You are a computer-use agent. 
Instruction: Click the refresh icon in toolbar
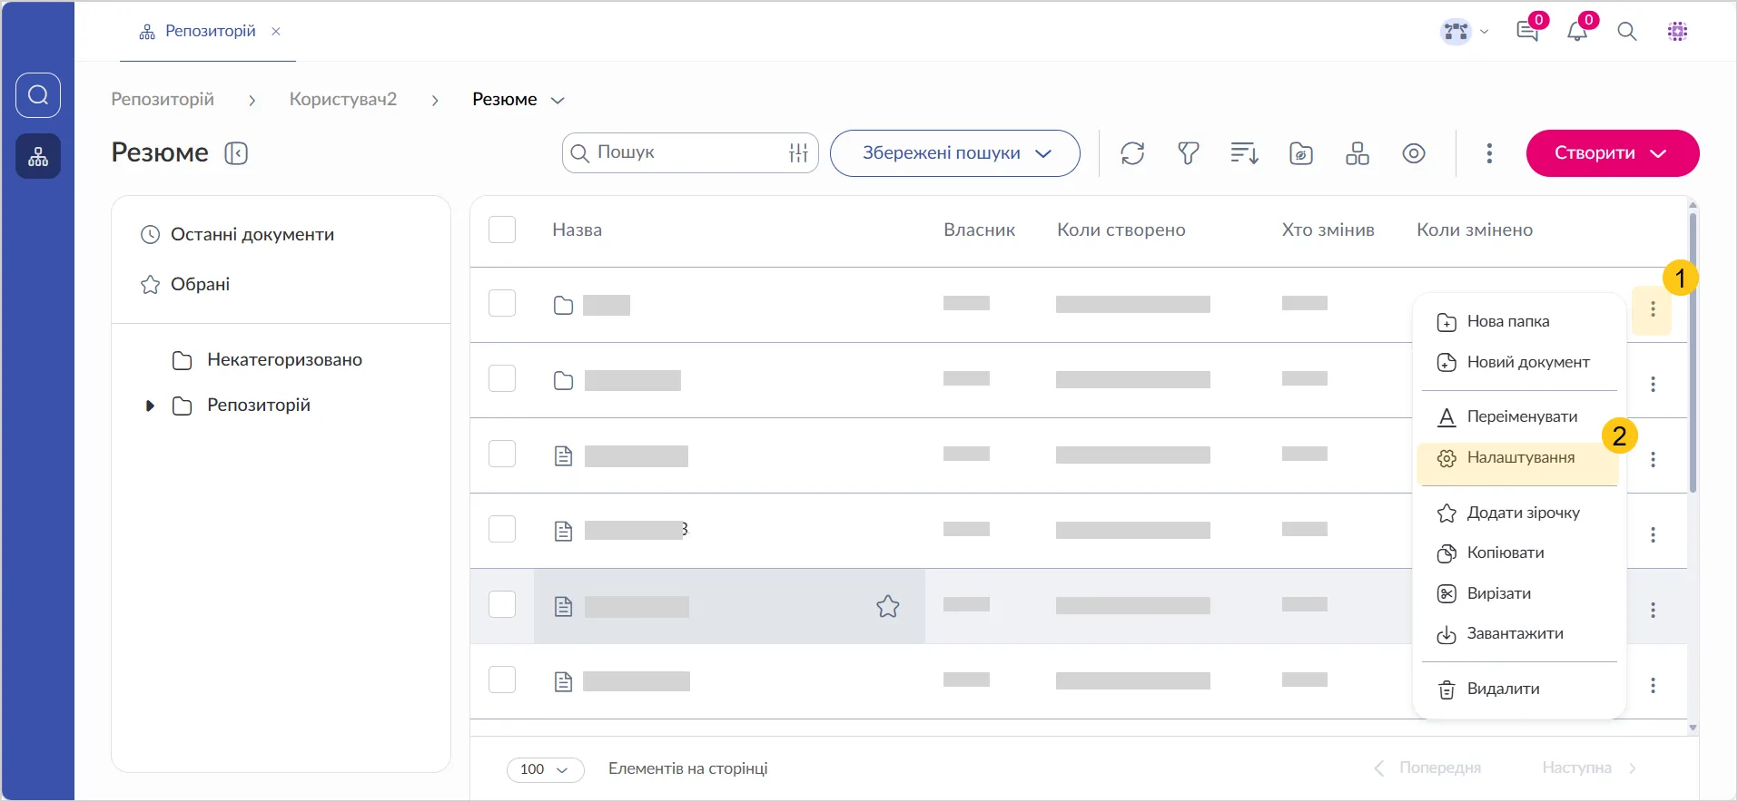click(x=1132, y=153)
